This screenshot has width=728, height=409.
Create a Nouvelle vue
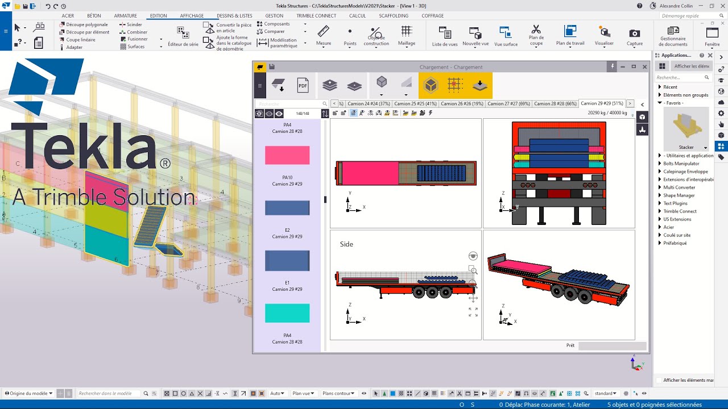[475, 36]
